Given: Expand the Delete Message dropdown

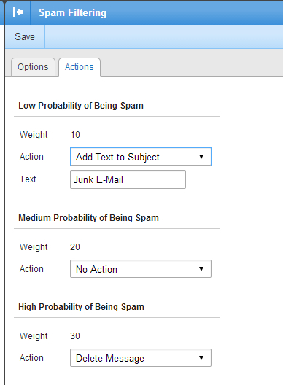Looking at the screenshot, I should 141,358.
